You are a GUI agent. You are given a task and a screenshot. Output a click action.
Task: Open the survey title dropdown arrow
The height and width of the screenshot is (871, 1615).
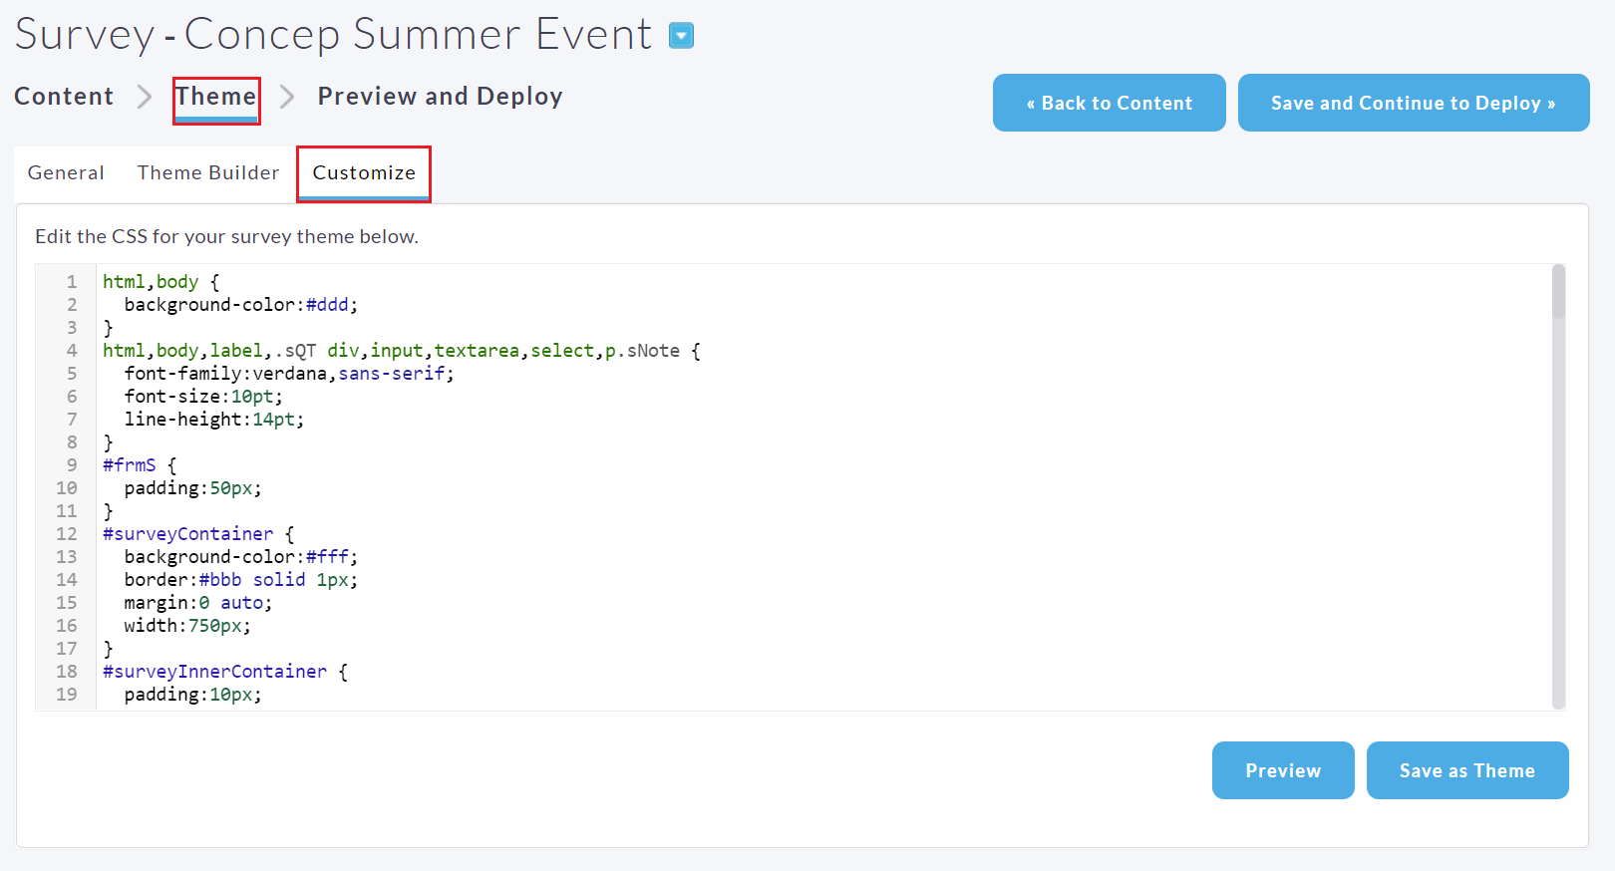coord(681,36)
